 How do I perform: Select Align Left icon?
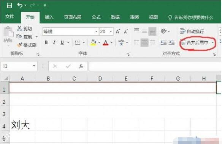tap(136, 42)
